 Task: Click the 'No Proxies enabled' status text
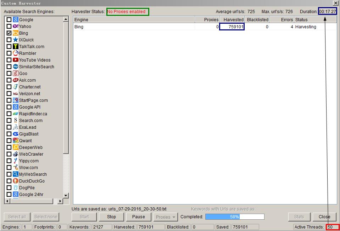pyautogui.click(x=126, y=12)
